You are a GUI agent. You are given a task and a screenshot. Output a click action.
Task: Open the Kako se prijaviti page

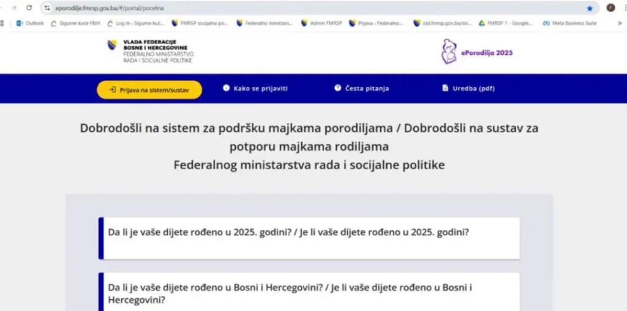255,89
